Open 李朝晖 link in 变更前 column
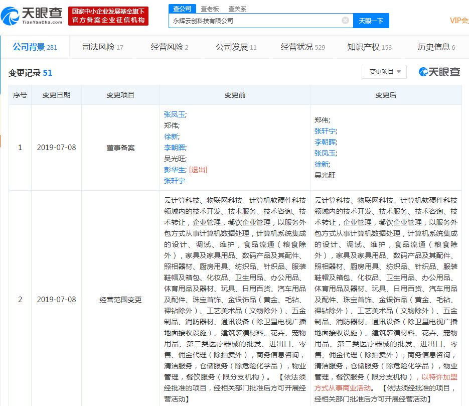469x406 pixels. pos(175,148)
